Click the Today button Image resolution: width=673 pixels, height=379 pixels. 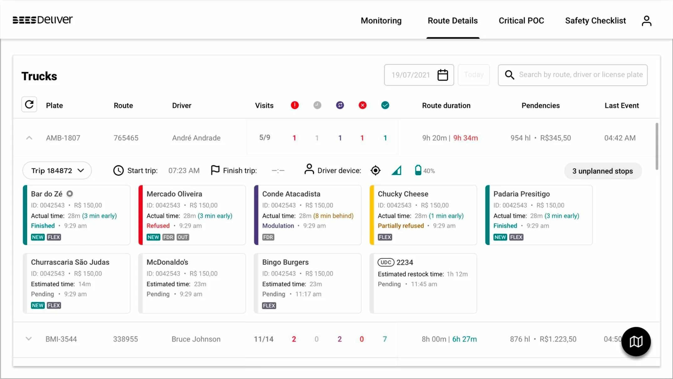click(x=474, y=75)
